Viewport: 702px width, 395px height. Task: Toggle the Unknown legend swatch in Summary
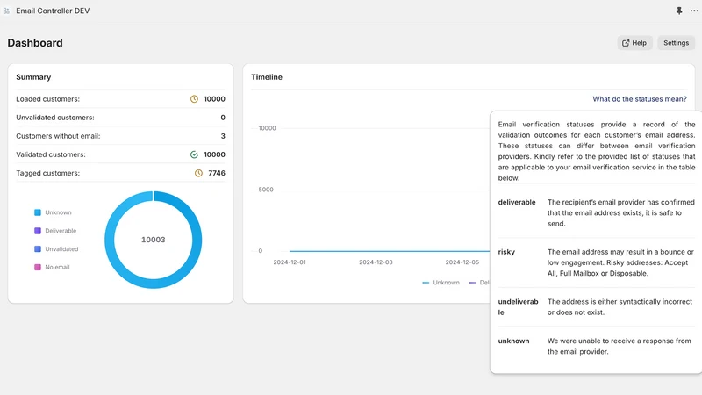(38, 212)
